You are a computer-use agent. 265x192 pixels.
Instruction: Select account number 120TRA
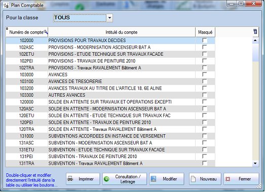pyautogui.click(x=26, y=129)
